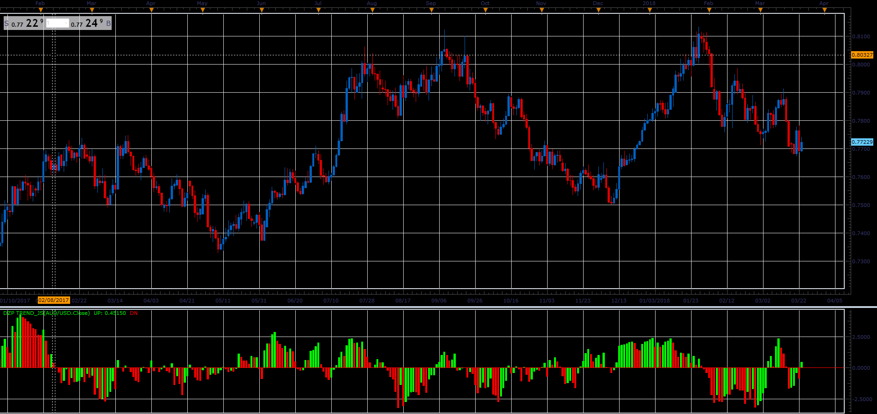Screen dimensions: 877x414
Task: Click the orange Mar marker left of Apr 2017
Action: click(92, 10)
